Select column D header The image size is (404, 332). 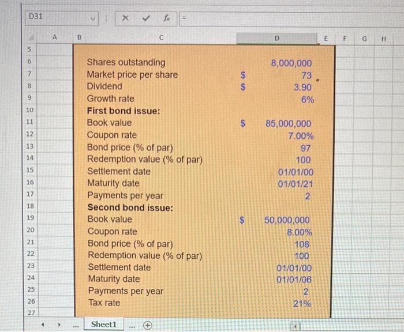[276, 39]
